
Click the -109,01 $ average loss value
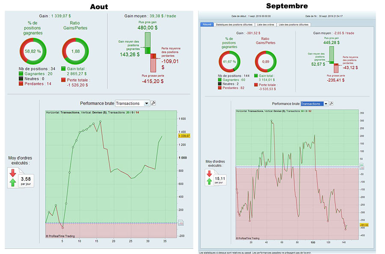(x=170, y=64)
